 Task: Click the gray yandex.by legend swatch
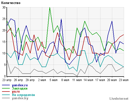[6, 98]
